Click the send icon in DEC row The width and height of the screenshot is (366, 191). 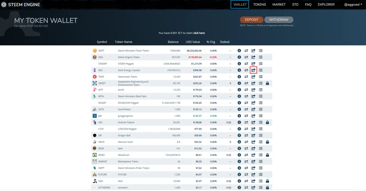(253, 70)
